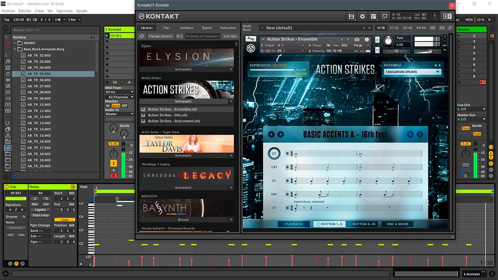Open Kontakt save/load disk menu
This screenshot has width=498, height=280.
point(352,16)
